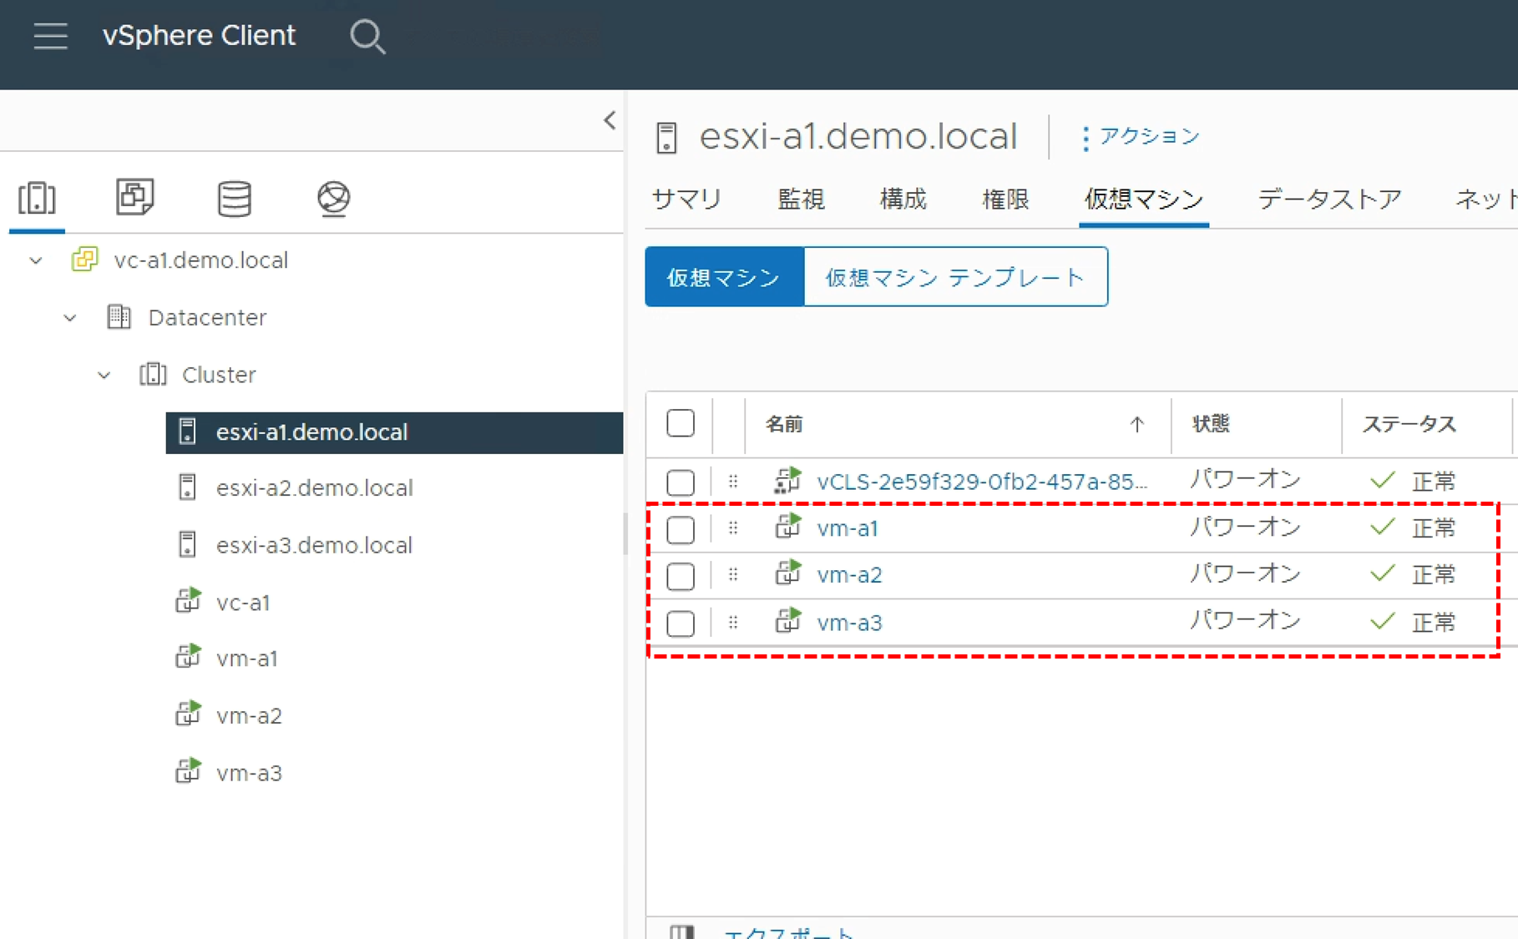Image resolution: width=1518 pixels, height=939 pixels.
Task: Switch to Hosts and Clusters view
Action: (x=37, y=198)
